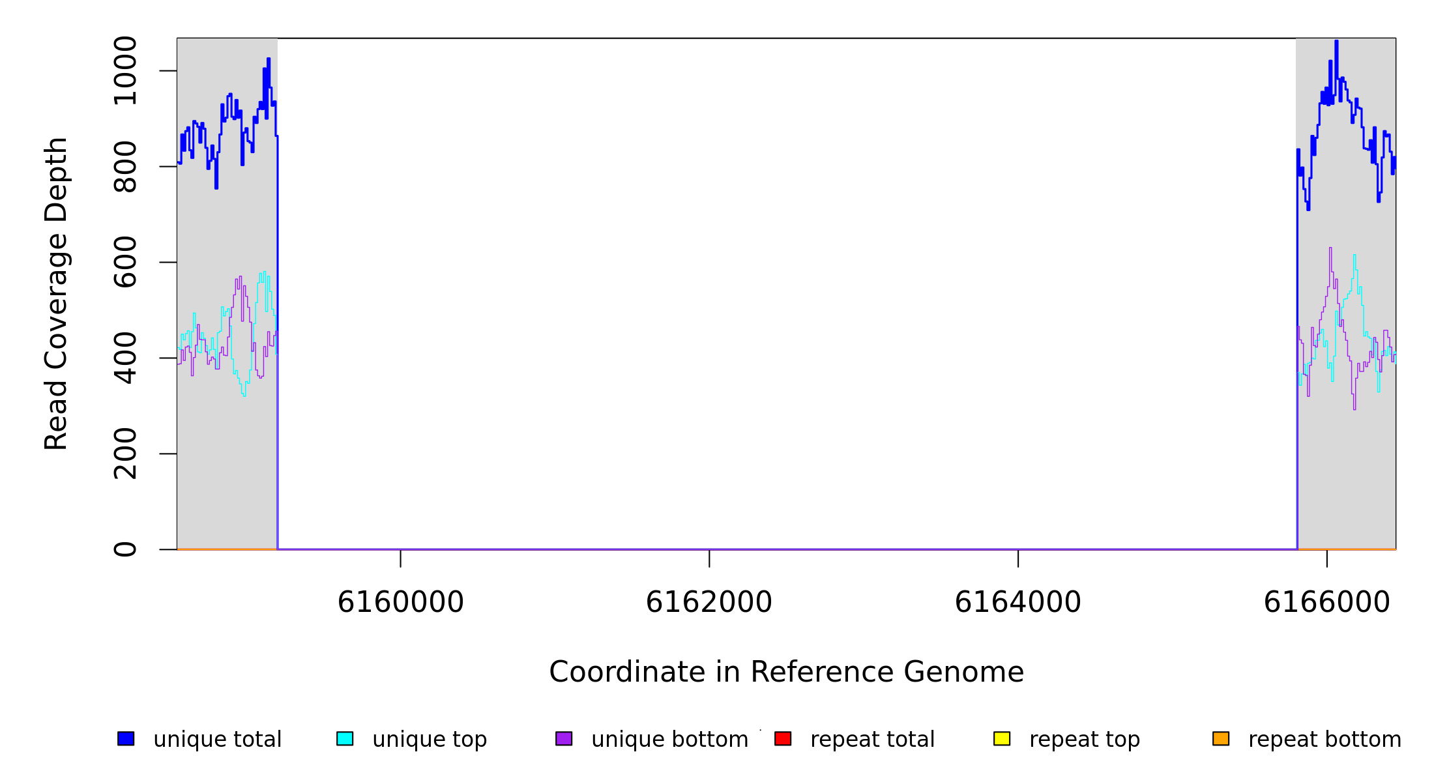Select the 'repeat bottom' legend label
1434x782 pixels.
(x=1324, y=740)
